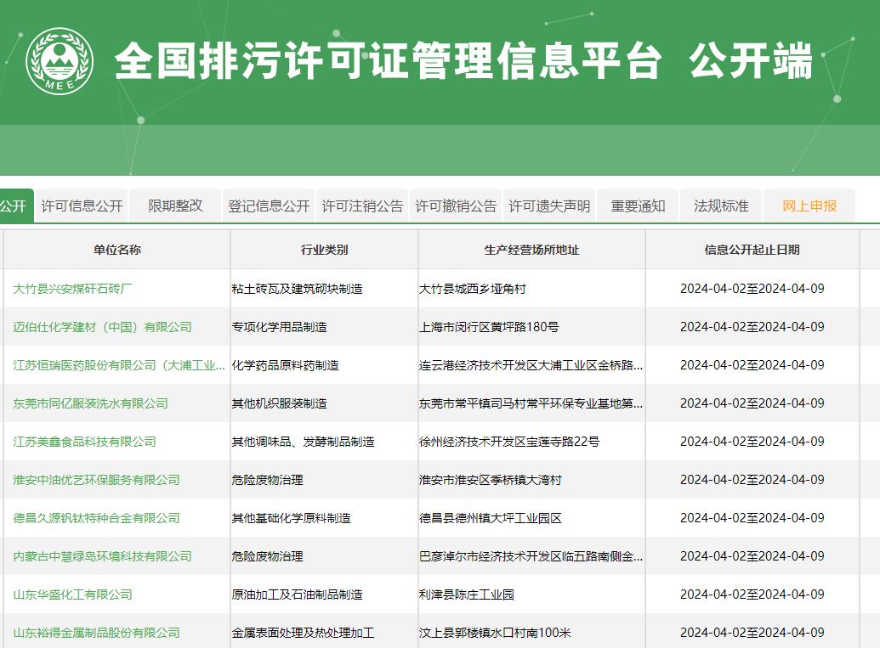Viewport: 880px width, 648px height.
Task: Open the 江苏恒瑞医药股份有限公司 link
Action: 118,365
